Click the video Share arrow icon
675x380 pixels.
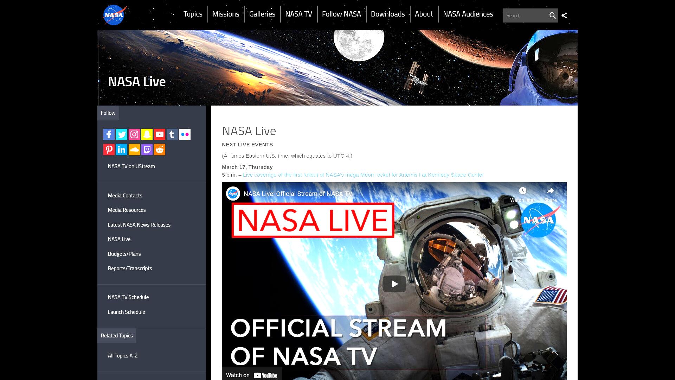click(x=551, y=191)
